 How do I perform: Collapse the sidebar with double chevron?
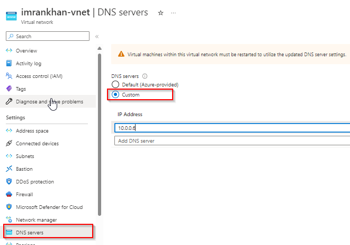pyautogui.click(x=97, y=37)
